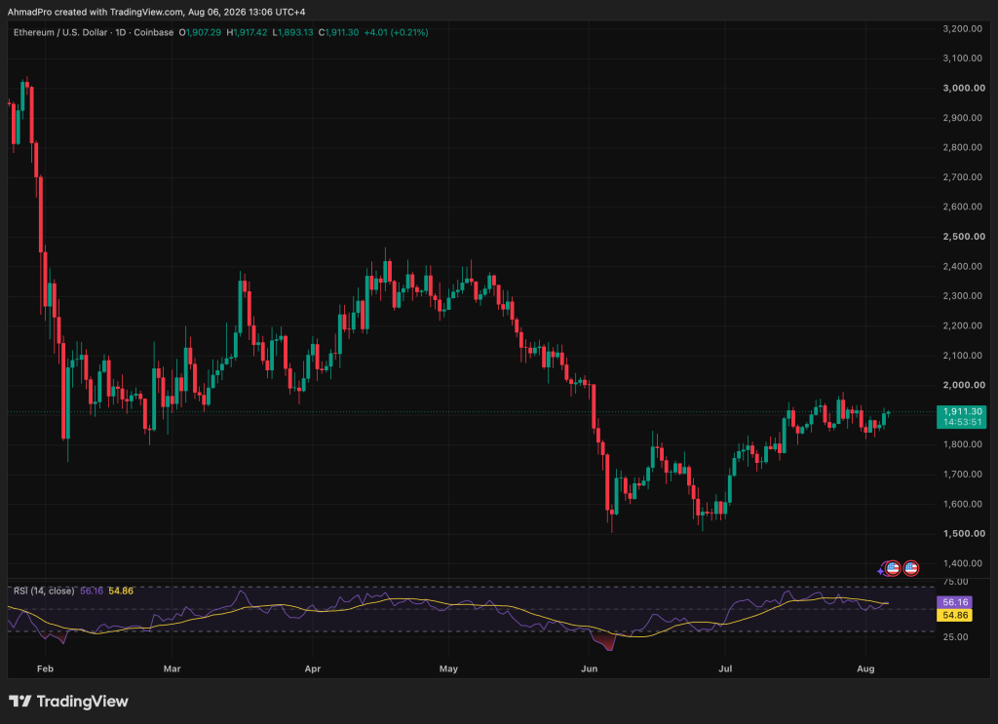Viewport: 998px width, 724px height.
Task: Click the 3,200.00 price scale label
Action: 962,28
